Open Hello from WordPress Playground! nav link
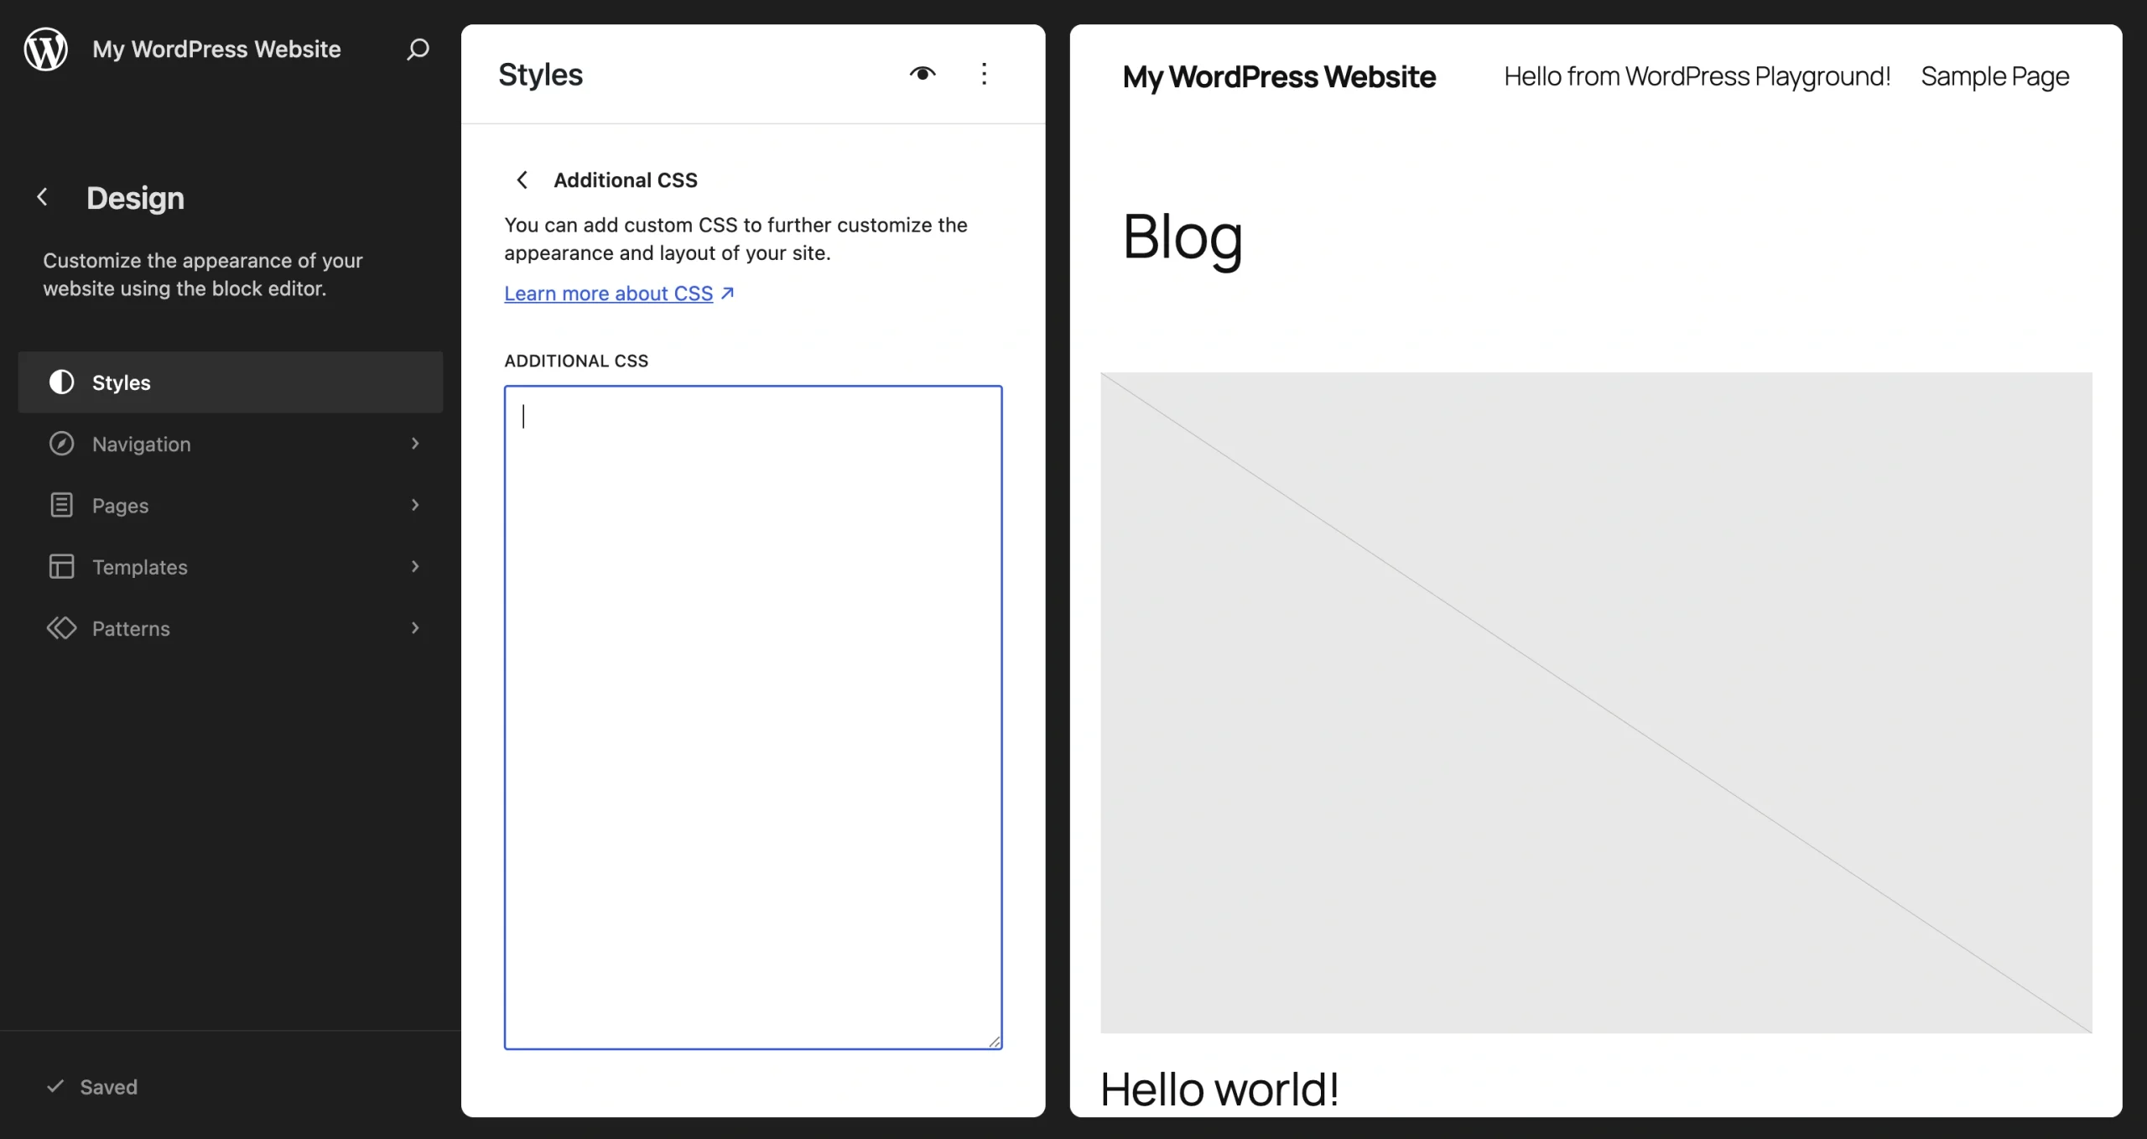The image size is (2147, 1139). coord(1697,76)
